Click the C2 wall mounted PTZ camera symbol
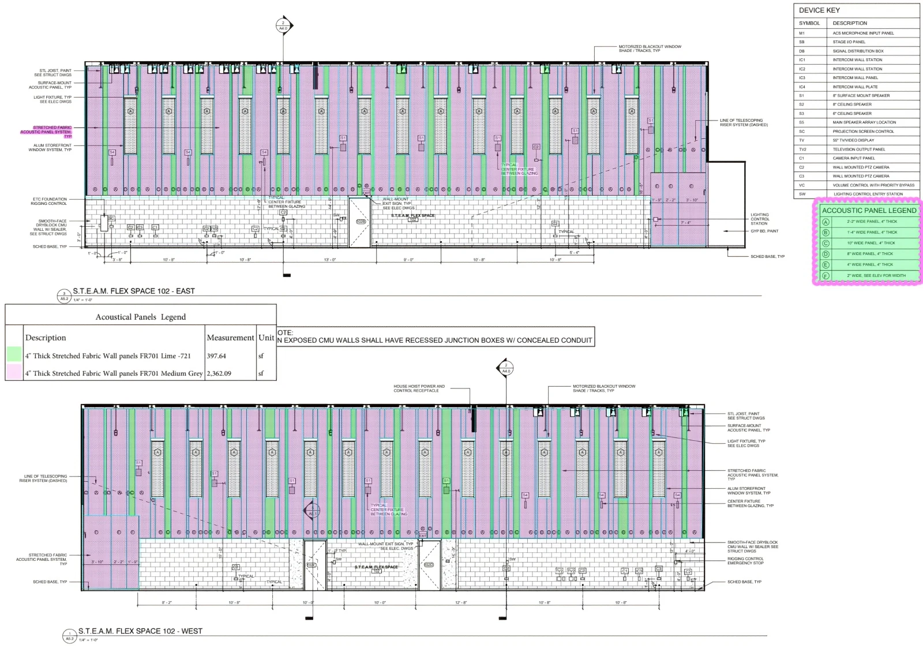 (x=535, y=147)
